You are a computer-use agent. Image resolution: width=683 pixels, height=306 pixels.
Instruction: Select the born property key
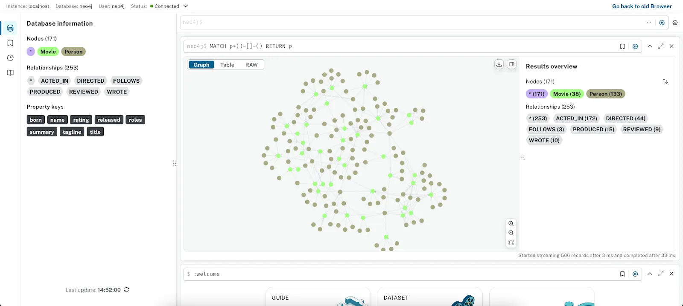[x=36, y=120]
